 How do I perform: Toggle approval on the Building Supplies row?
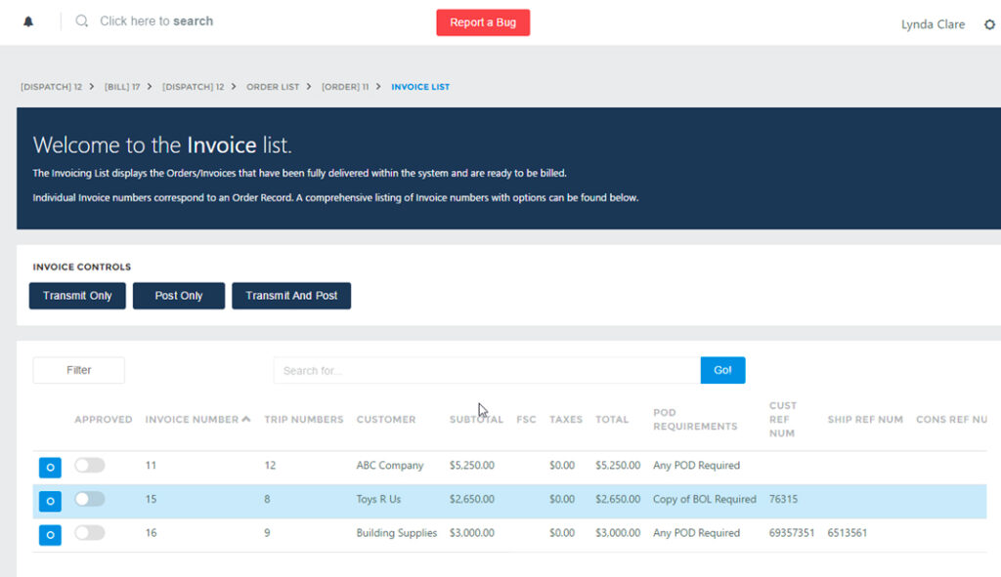[x=90, y=533]
